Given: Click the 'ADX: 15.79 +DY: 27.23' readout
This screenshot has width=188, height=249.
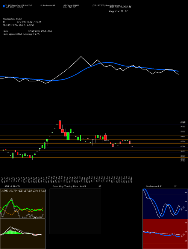Looking at the screenshot, I should [24, 191].
